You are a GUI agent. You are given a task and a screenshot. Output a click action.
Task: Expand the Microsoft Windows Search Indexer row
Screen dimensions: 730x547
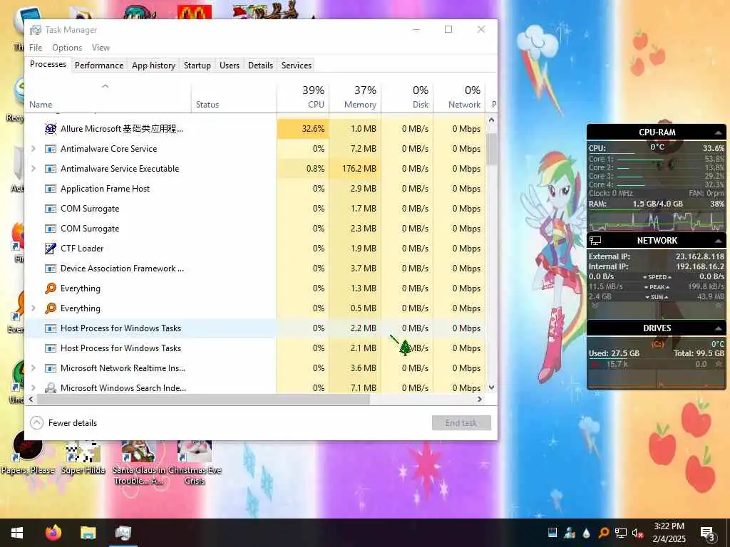33,387
